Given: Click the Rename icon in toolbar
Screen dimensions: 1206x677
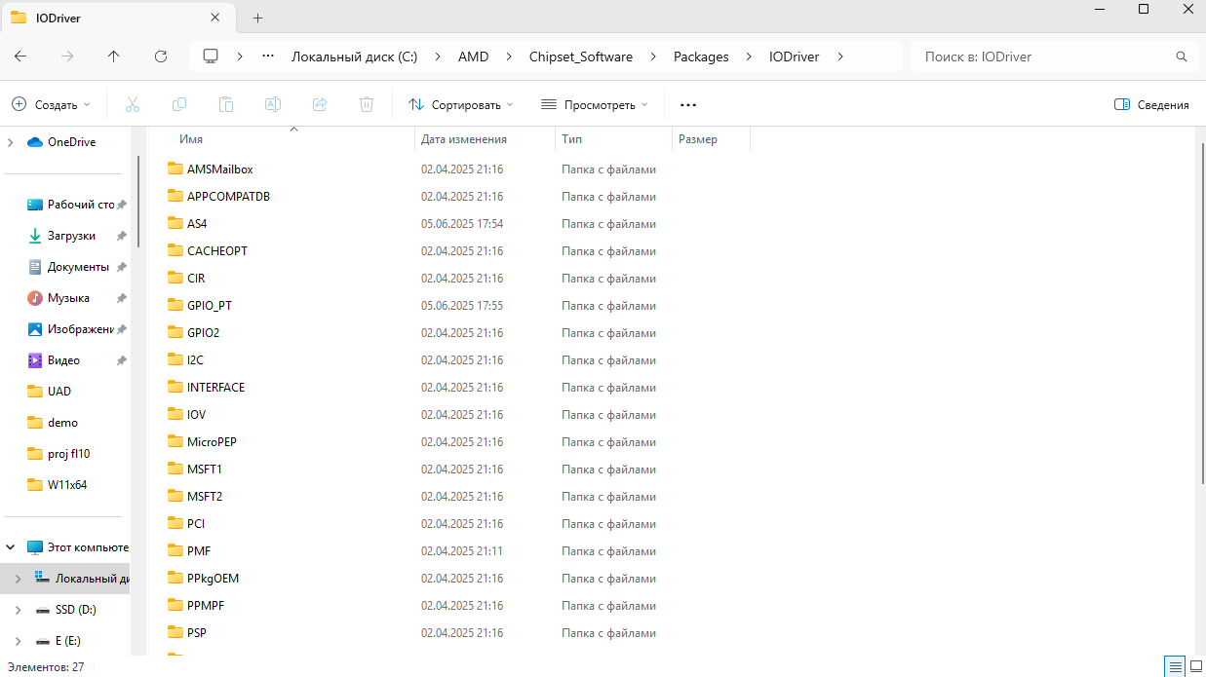Looking at the screenshot, I should 273,104.
